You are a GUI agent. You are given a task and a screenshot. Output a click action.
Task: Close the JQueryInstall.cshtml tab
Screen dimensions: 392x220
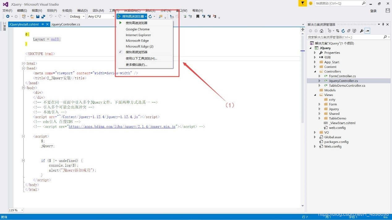(47, 24)
